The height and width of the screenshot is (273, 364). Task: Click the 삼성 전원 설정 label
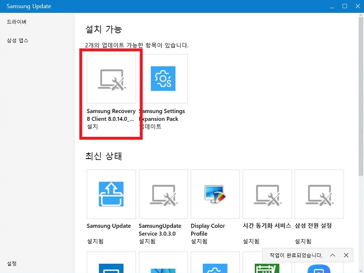(x=313, y=226)
